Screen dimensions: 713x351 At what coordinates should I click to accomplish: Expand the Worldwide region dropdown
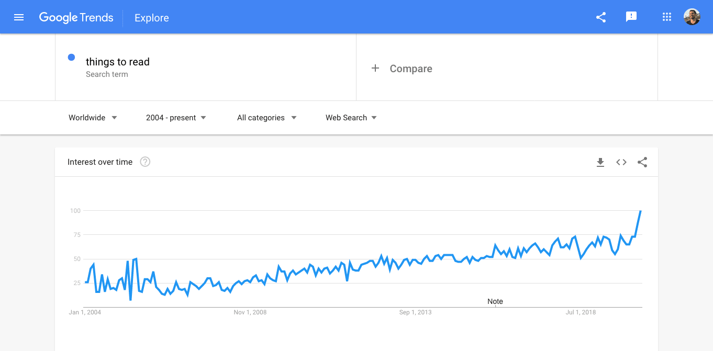93,118
